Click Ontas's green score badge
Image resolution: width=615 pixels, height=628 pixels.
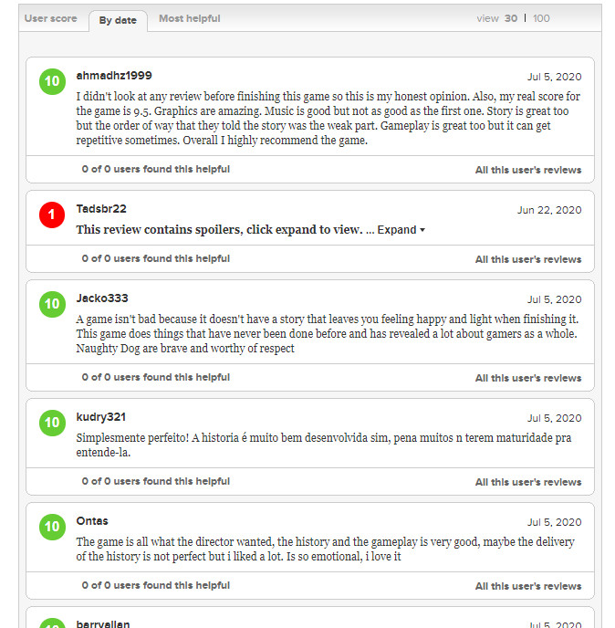click(x=52, y=527)
